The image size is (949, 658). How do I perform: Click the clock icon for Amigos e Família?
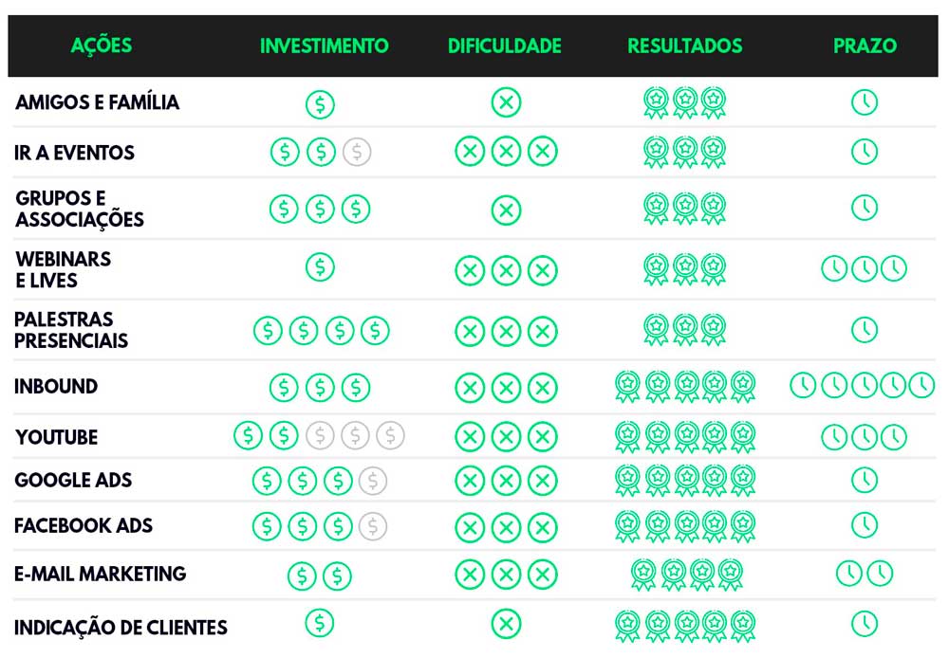tap(865, 101)
